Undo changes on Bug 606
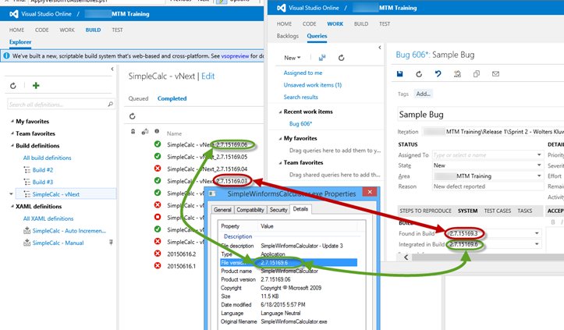 tap(438, 74)
